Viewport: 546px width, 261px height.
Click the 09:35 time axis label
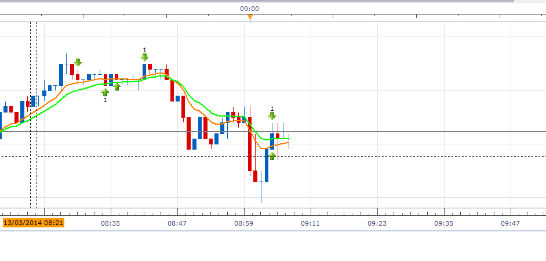pyautogui.click(x=444, y=223)
